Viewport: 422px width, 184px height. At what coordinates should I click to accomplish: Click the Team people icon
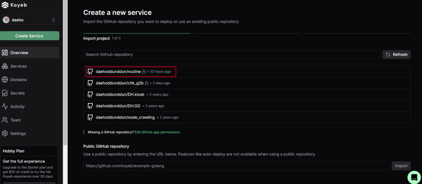click(x=5, y=120)
